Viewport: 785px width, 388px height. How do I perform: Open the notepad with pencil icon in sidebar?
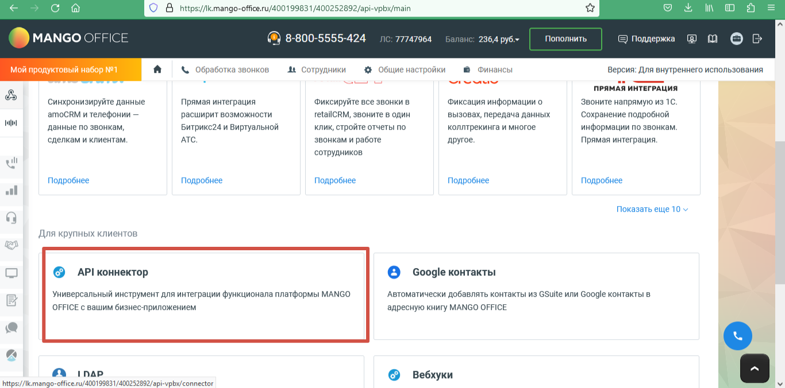coord(11,300)
